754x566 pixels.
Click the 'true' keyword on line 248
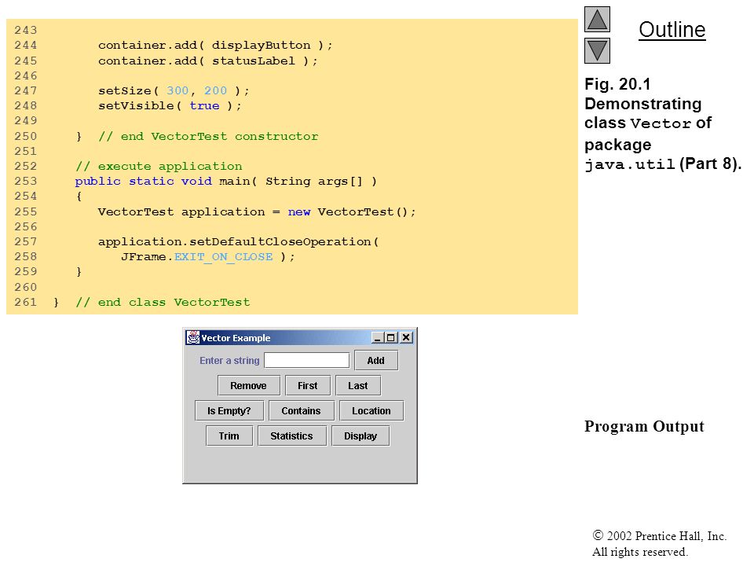(x=204, y=106)
